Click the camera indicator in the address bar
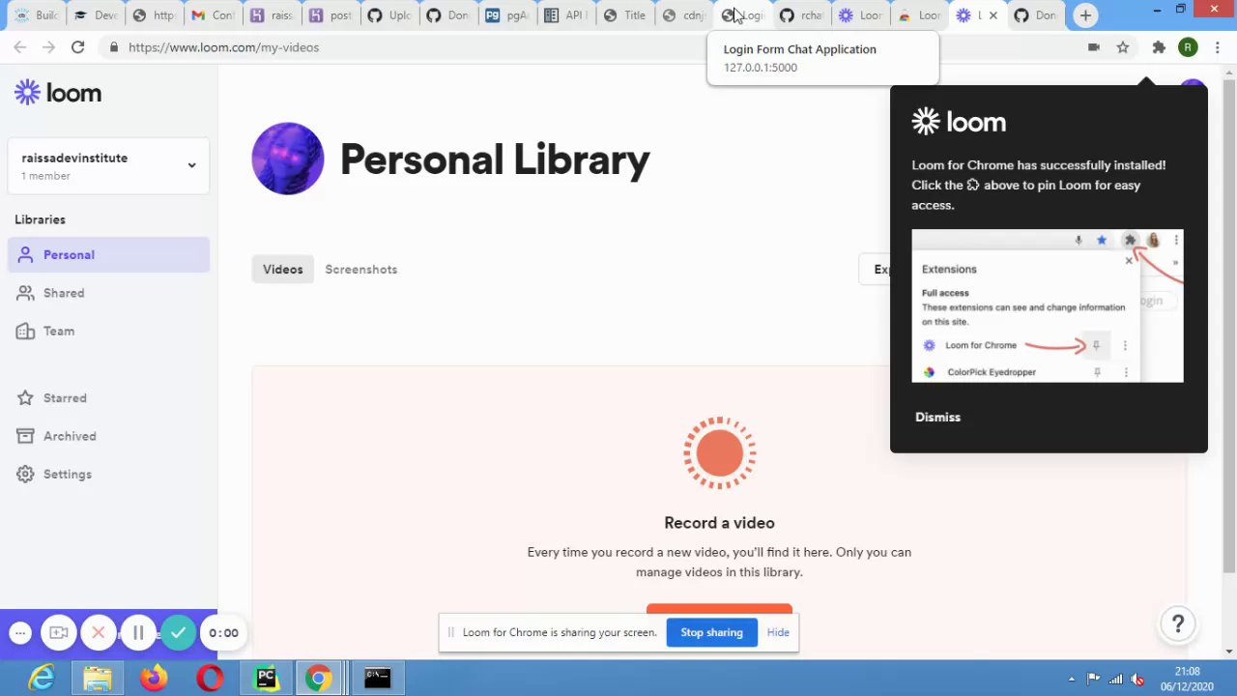Image resolution: width=1237 pixels, height=696 pixels. click(1094, 46)
